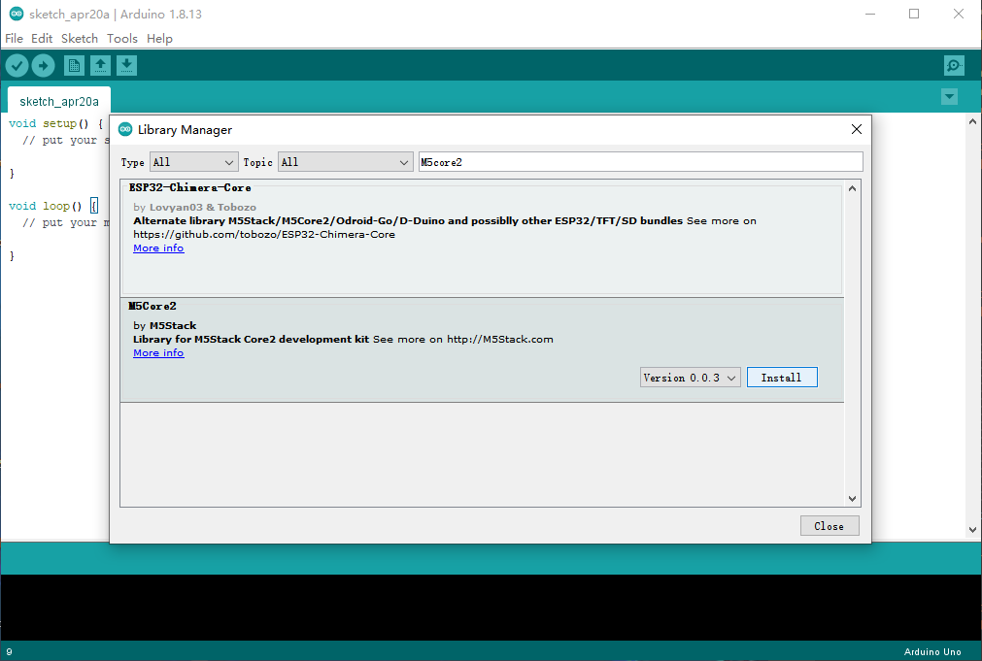Select the M5Core2 library entry title

(152, 306)
